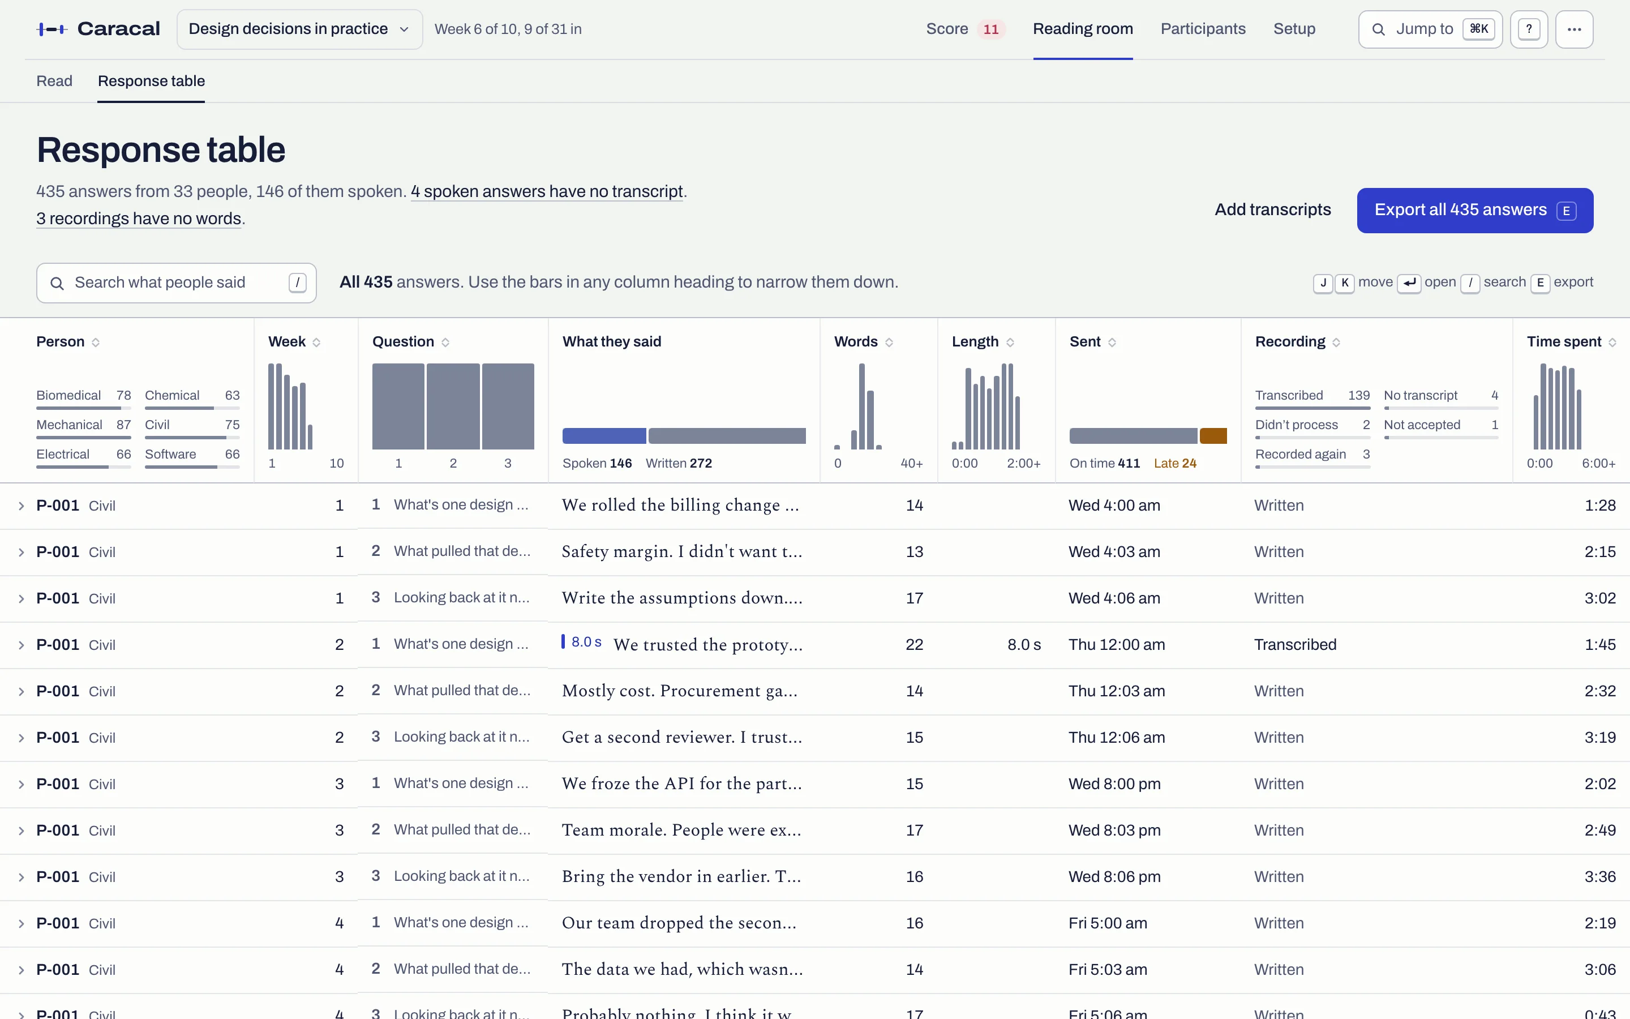This screenshot has height=1019, width=1630.
Task: Click Add transcripts
Action: click(x=1272, y=210)
